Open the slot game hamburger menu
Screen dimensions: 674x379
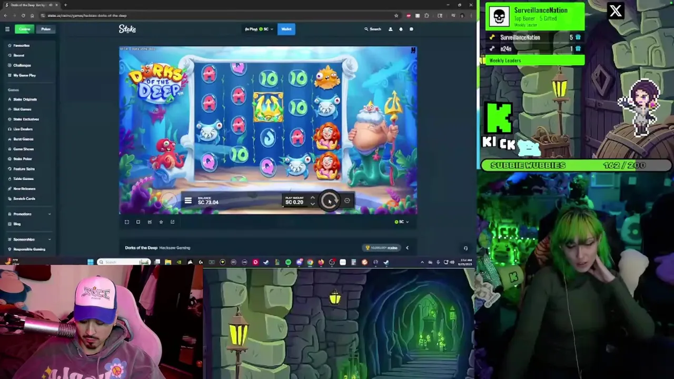coord(188,201)
